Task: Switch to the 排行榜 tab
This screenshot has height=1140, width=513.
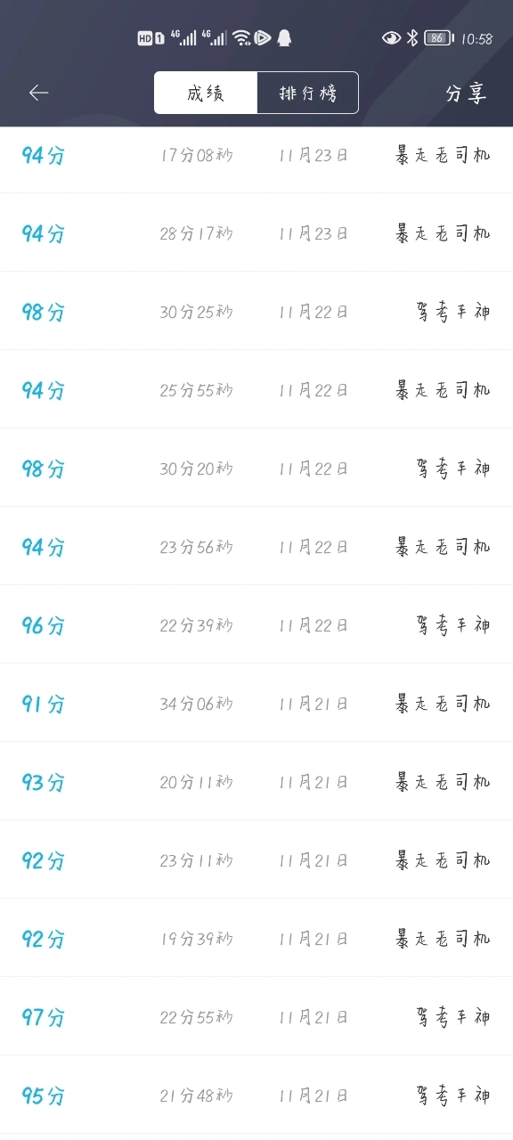Action: [x=308, y=93]
